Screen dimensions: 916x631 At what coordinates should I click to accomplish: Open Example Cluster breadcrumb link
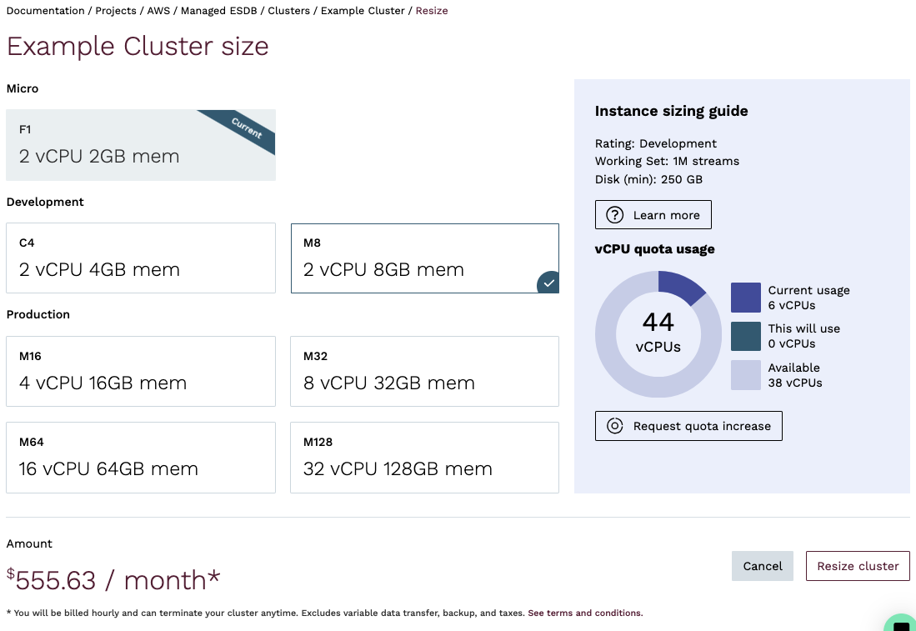(363, 11)
